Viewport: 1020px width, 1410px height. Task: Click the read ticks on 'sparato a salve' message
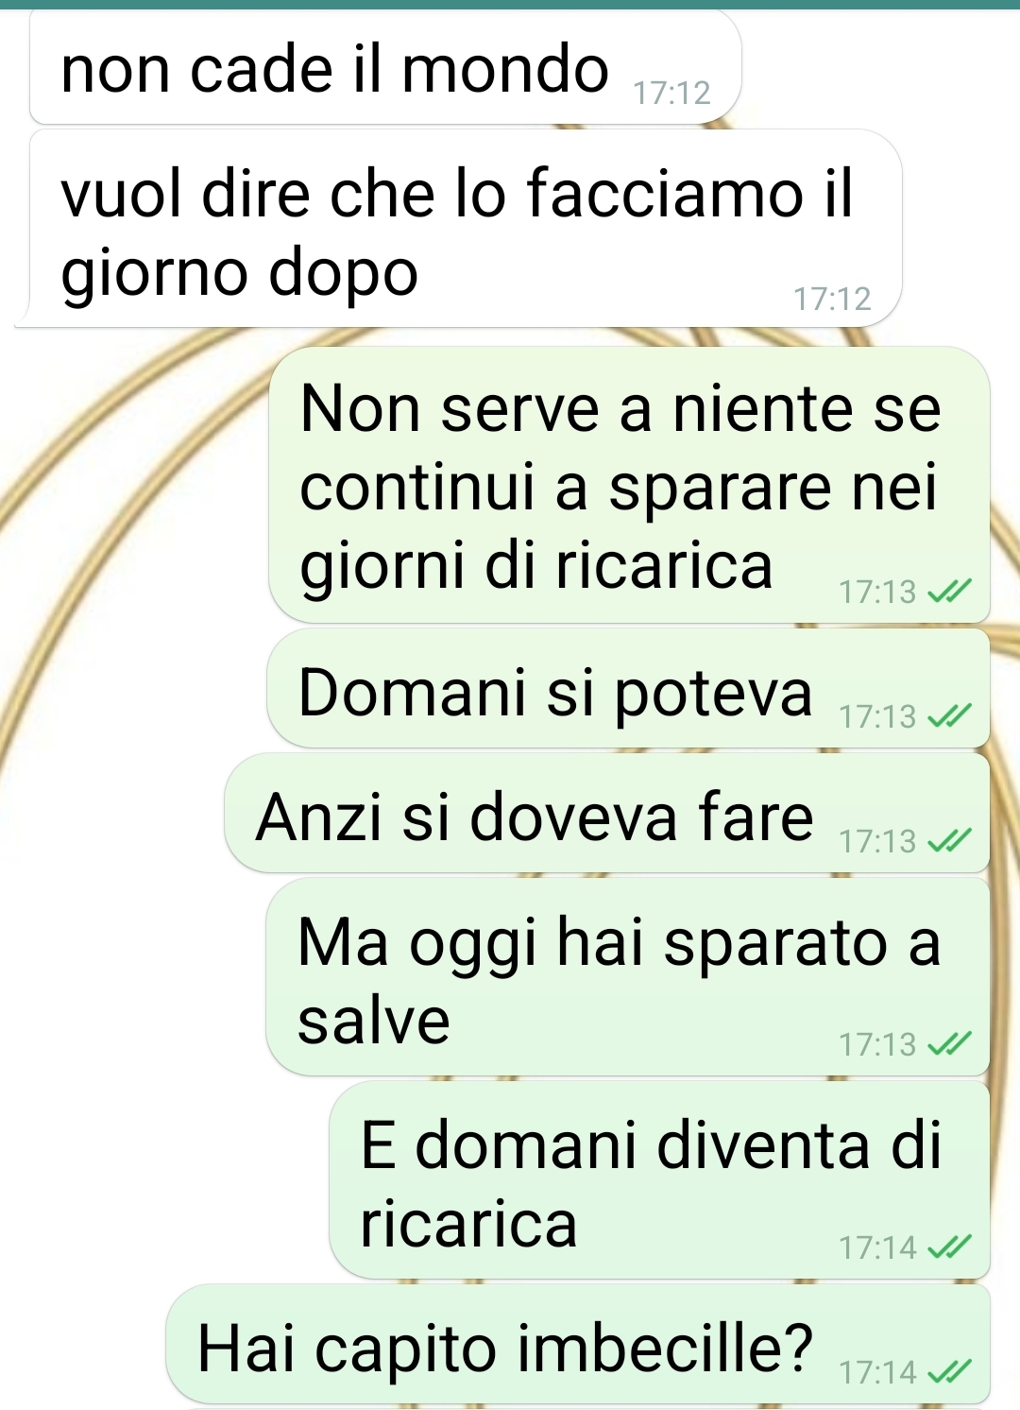tap(948, 1044)
